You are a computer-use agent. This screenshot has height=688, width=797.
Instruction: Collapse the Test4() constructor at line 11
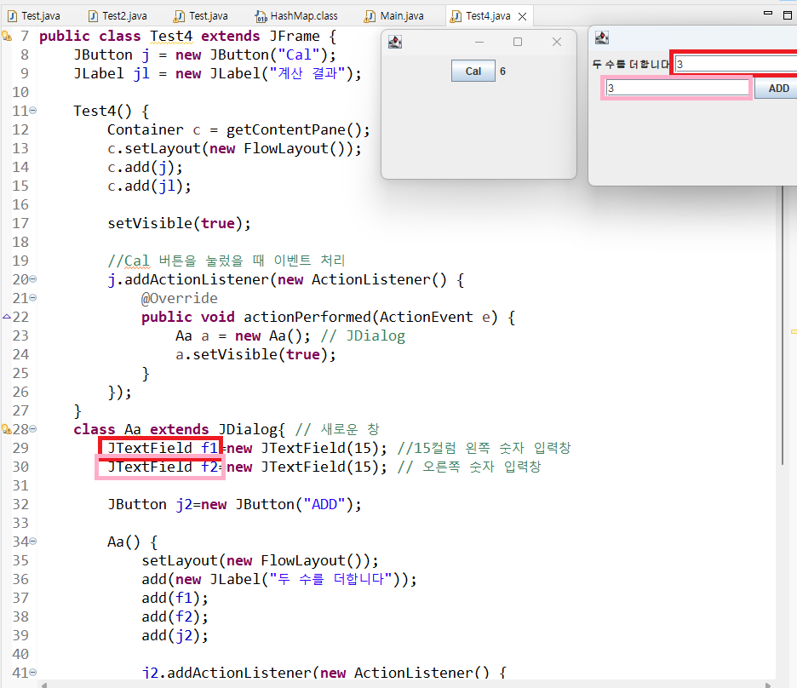tap(33, 110)
